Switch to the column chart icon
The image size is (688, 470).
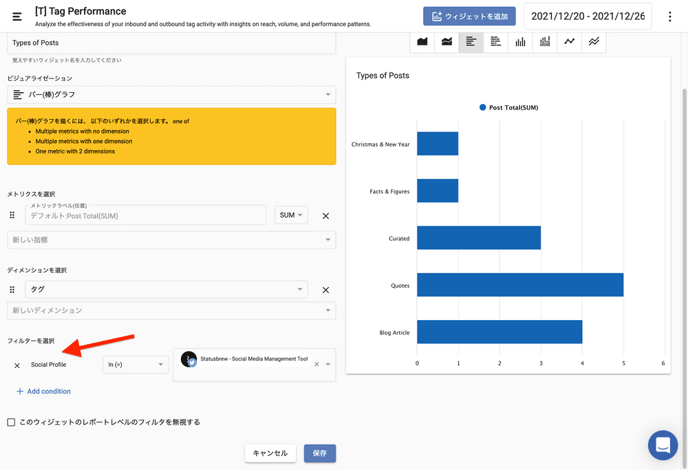click(520, 42)
